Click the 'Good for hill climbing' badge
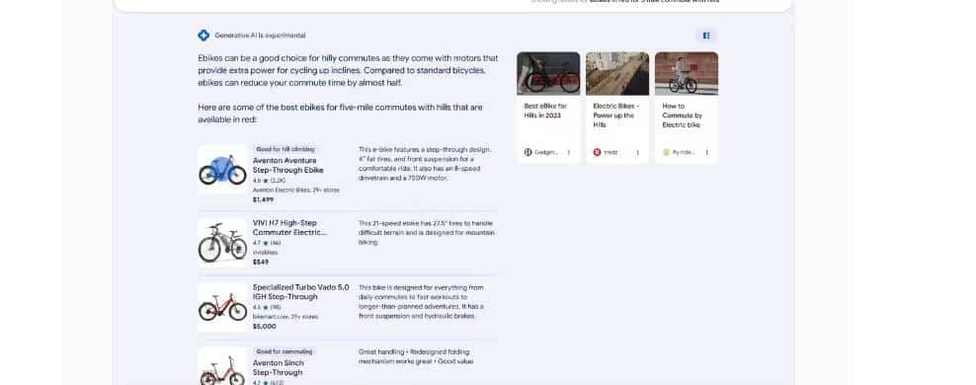The image size is (976, 385). point(285,149)
